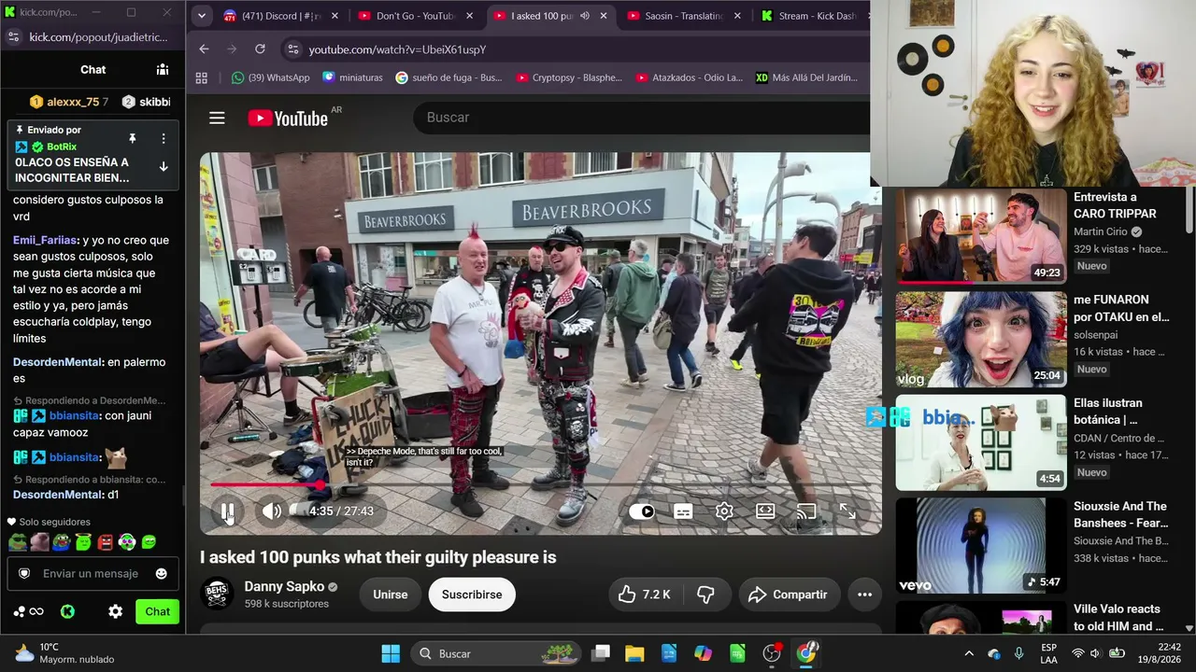Open chat users icon in Kick header
This screenshot has width=1196, height=672.
[x=163, y=69]
